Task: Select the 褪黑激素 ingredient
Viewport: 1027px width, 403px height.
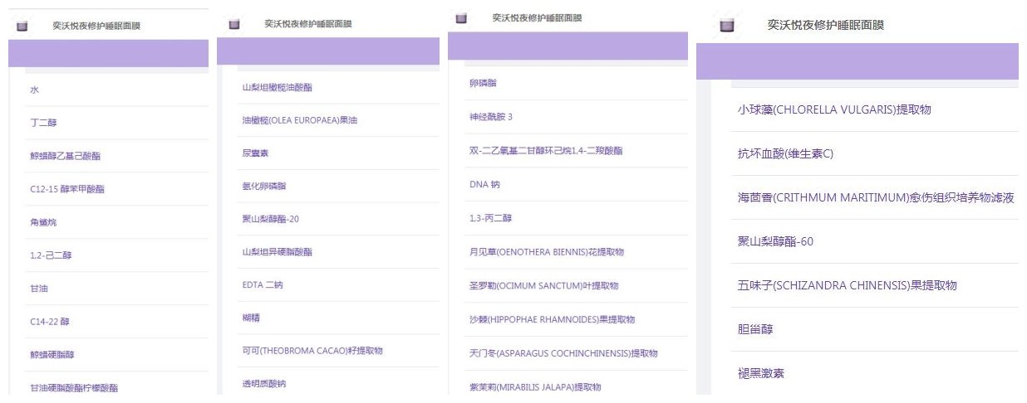Action: click(761, 373)
